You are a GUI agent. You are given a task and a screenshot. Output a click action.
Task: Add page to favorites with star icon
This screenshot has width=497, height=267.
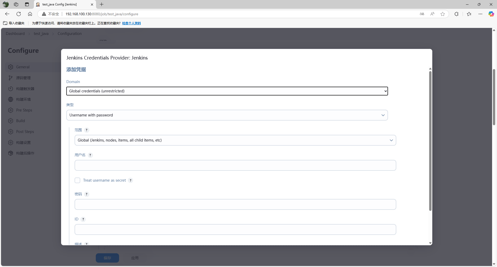point(443,14)
